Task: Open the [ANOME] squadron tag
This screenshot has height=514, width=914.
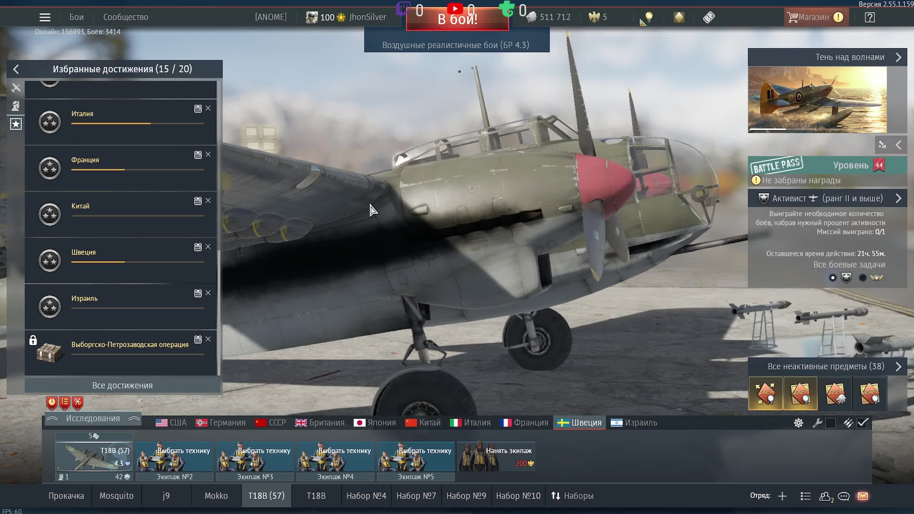Action: pyautogui.click(x=271, y=17)
